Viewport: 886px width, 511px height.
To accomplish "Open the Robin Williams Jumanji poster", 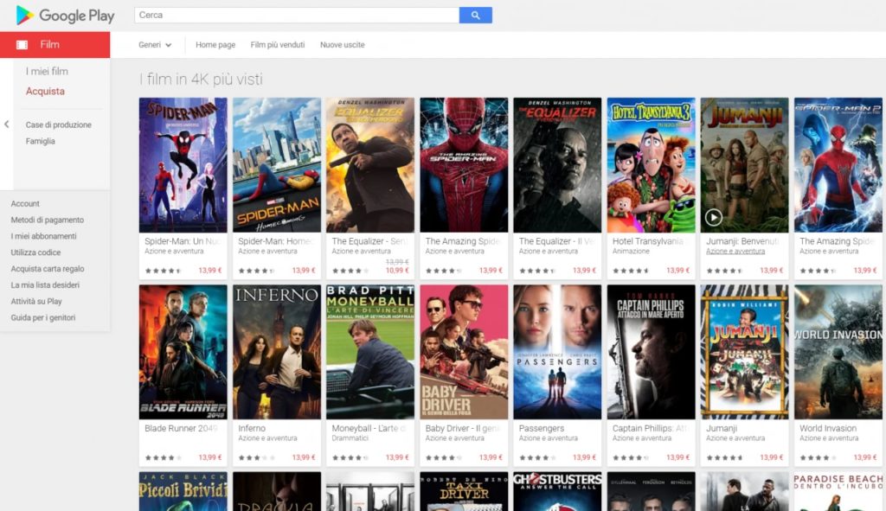I will point(744,352).
